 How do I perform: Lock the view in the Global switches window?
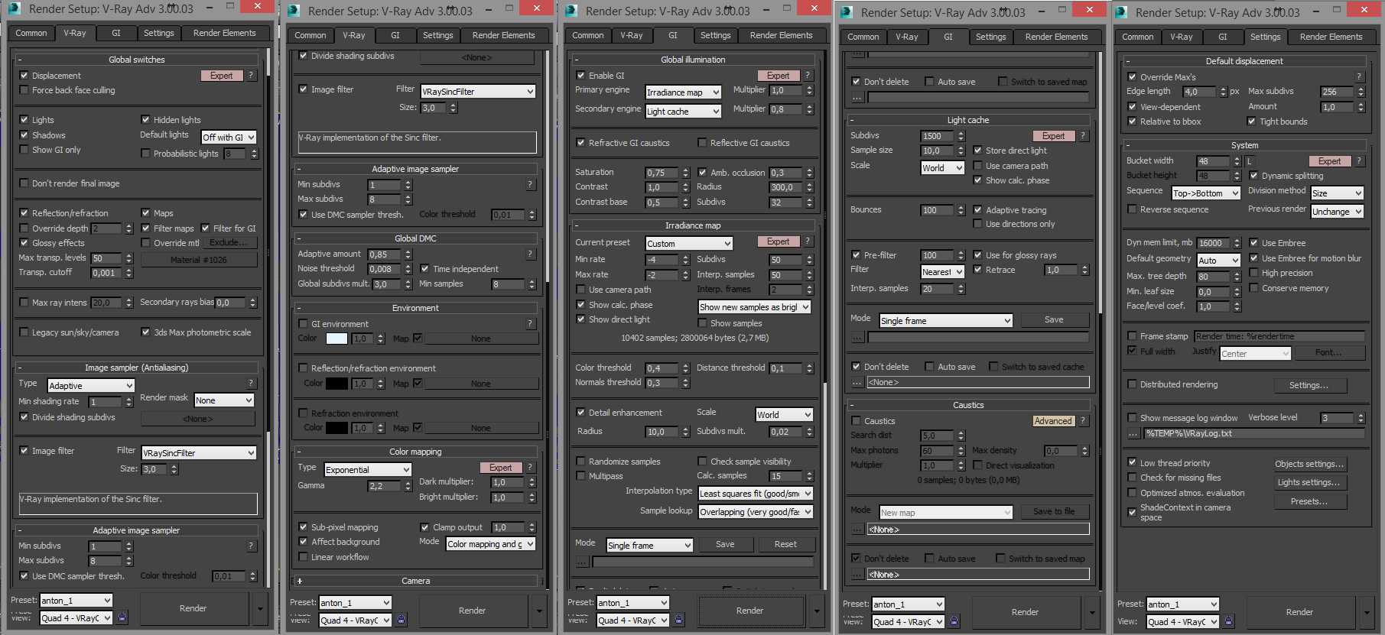tap(122, 617)
